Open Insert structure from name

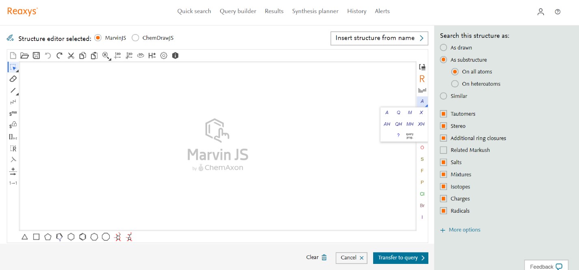pyautogui.click(x=379, y=38)
